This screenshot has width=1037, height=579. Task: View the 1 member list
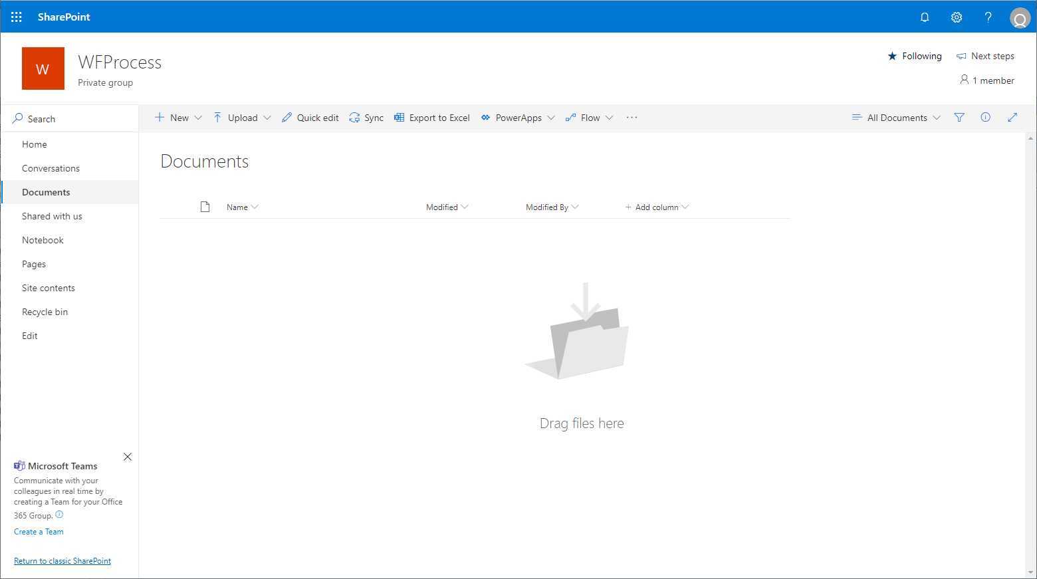click(x=987, y=80)
